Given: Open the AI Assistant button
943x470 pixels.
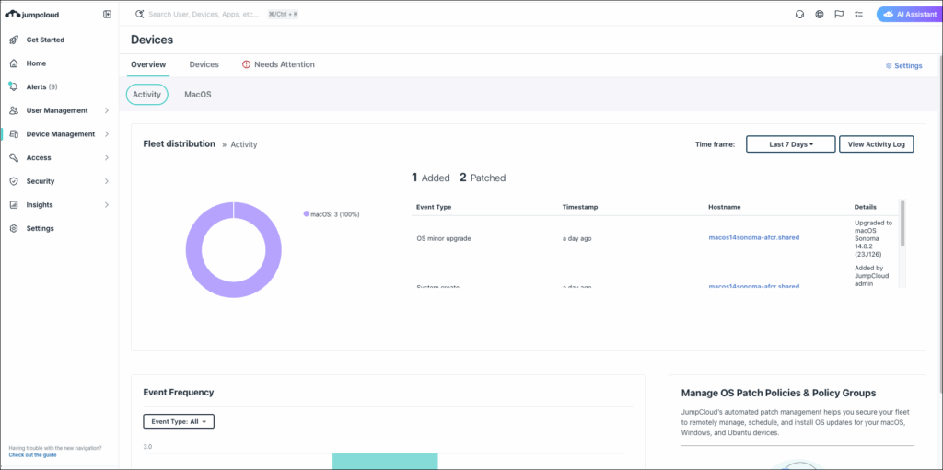Looking at the screenshot, I should pos(905,15).
